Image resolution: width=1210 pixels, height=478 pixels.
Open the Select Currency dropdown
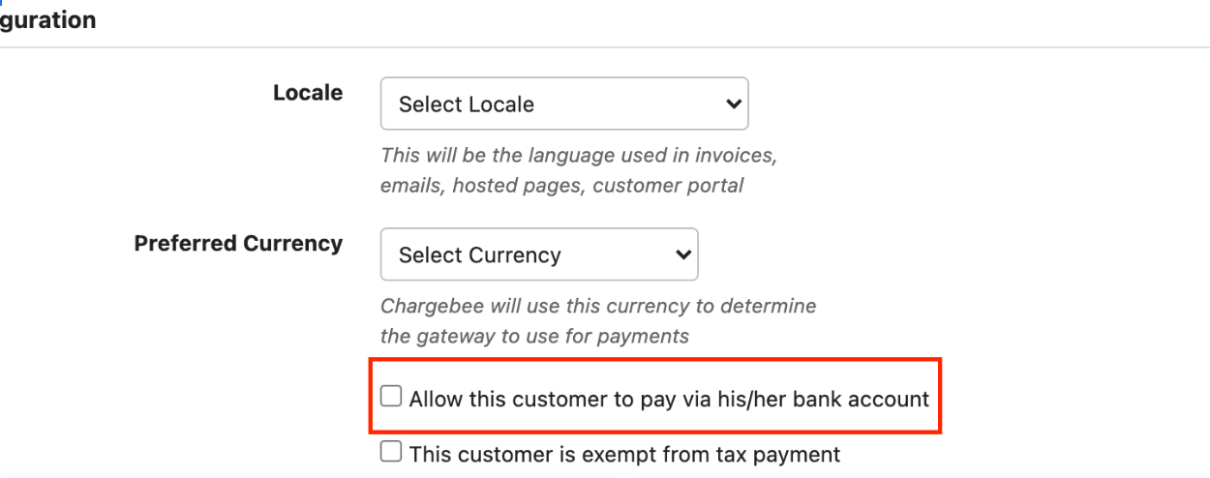point(538,254)
